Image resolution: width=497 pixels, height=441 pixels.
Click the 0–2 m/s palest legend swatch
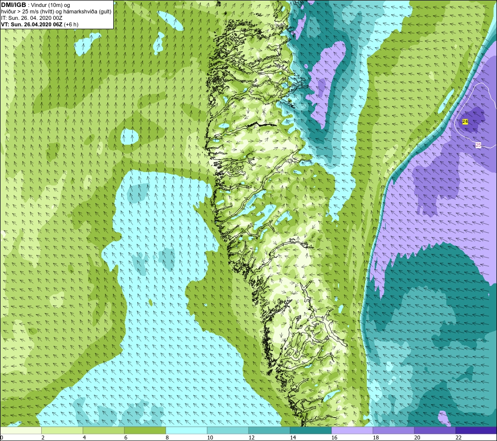(21, 430)
